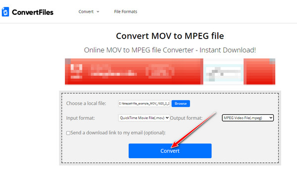Enable send download link to email checkbox

68,133
